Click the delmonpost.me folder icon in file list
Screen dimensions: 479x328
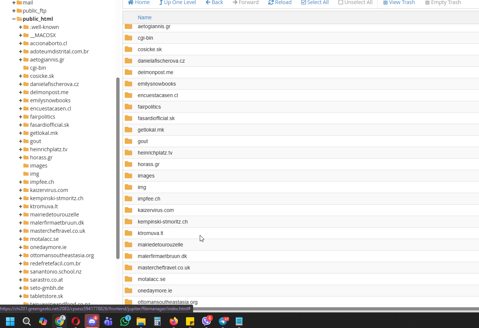tap(128, 72)
